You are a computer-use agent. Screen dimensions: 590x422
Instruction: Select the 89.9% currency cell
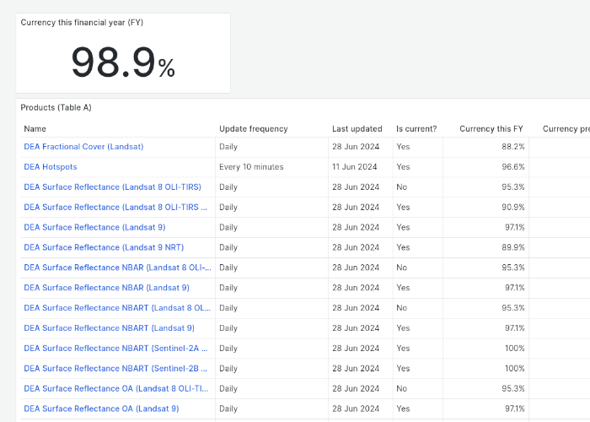click(512, 247)
